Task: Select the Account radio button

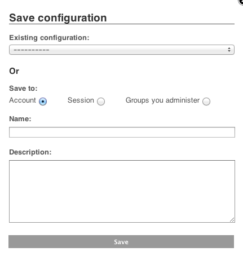Action: point(43,101)
